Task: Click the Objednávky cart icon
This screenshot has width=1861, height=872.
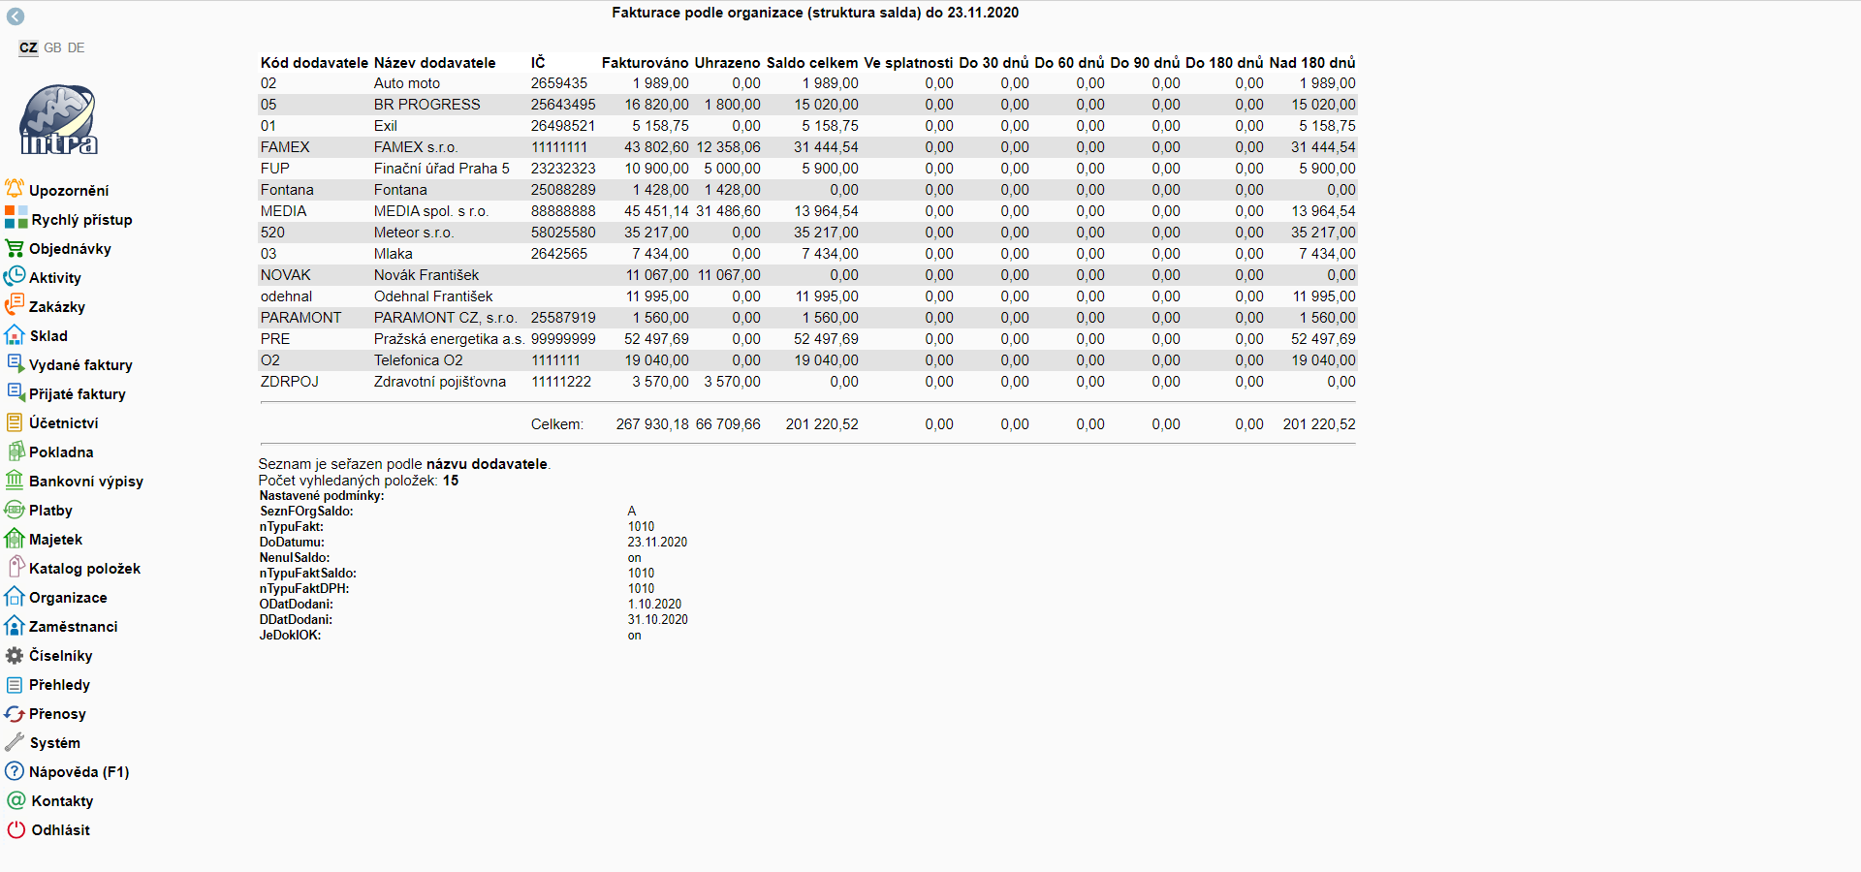Action: click(15, 248)
